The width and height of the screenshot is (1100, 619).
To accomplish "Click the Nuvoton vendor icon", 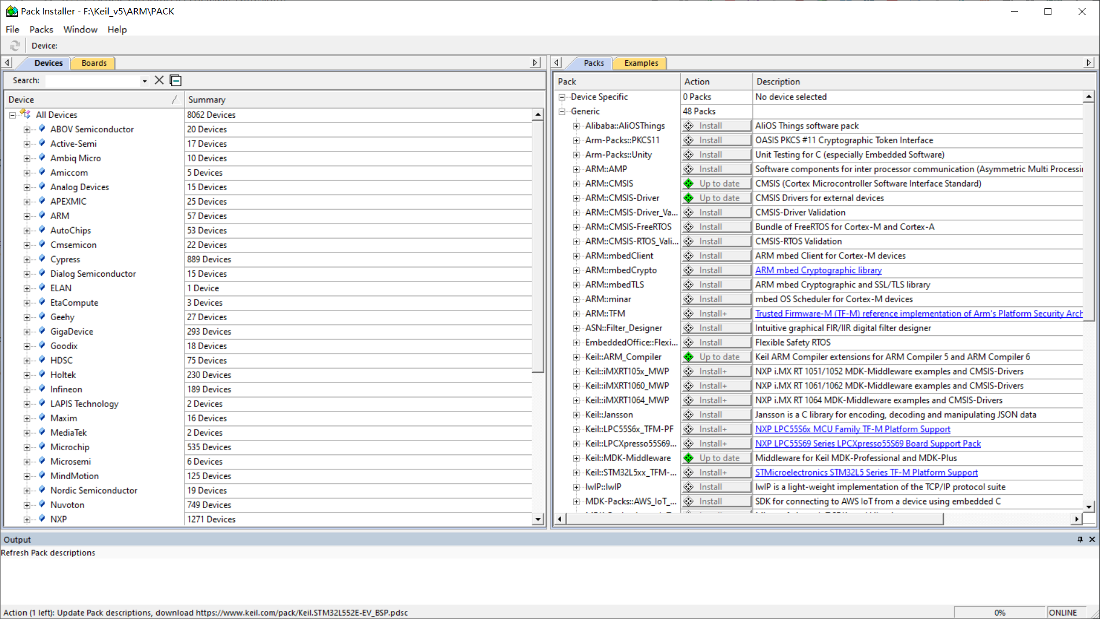I will coord(42,505).
